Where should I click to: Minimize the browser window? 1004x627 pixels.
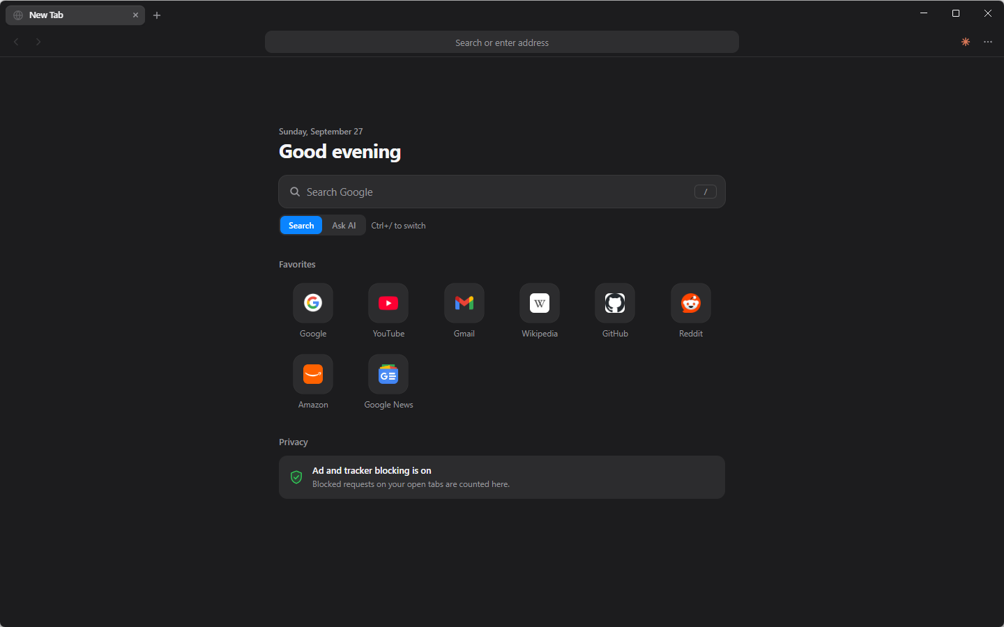click(x=924, y=13)
